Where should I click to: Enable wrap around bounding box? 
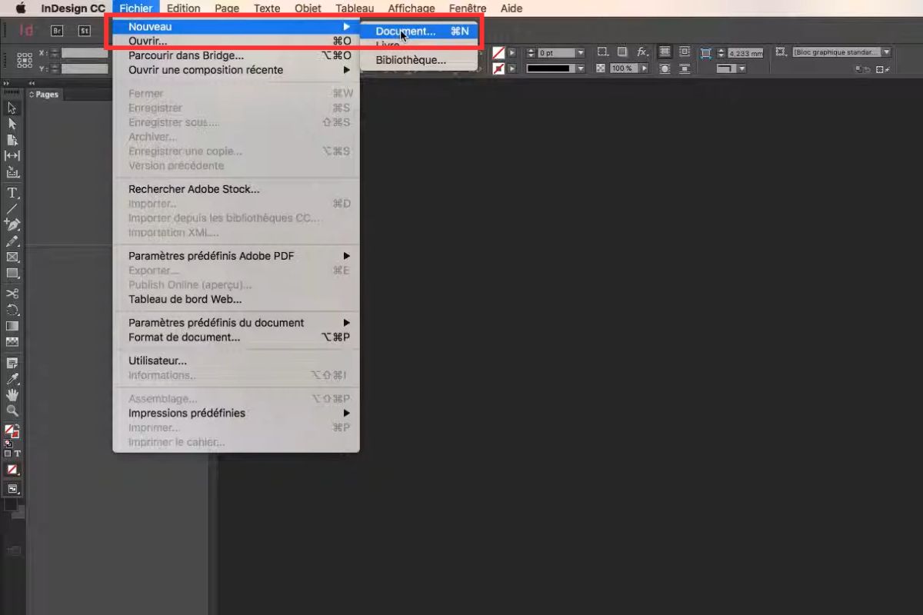point(684,52)
